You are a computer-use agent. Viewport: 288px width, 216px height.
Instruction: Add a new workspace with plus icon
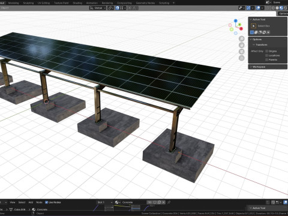pos(173,3)
